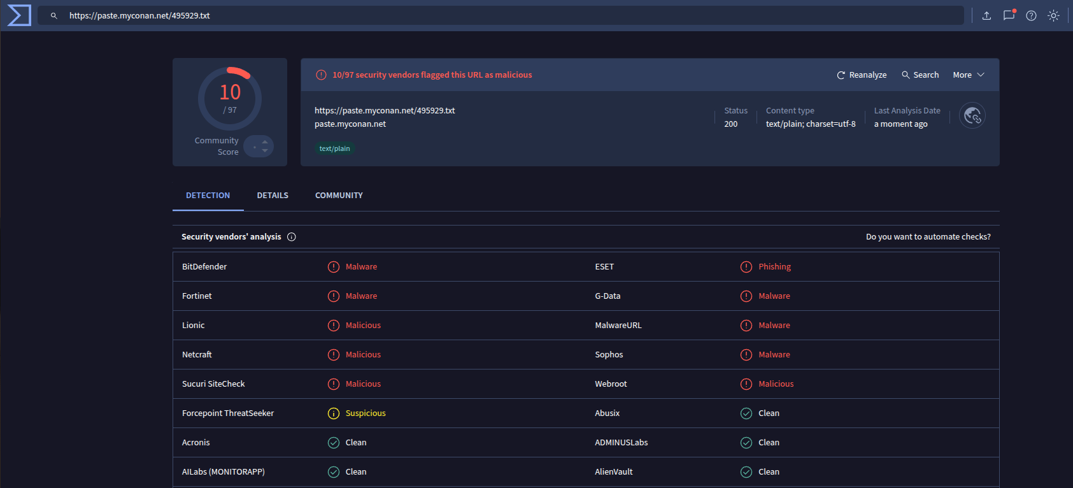The image size is (1073, 488).
Task: Click the info icon beside Security vendors' analysis
Action: [292, 237]
